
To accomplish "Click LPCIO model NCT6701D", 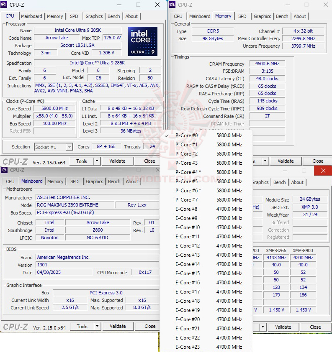I will pyautogui.click(x=98, y=238).
